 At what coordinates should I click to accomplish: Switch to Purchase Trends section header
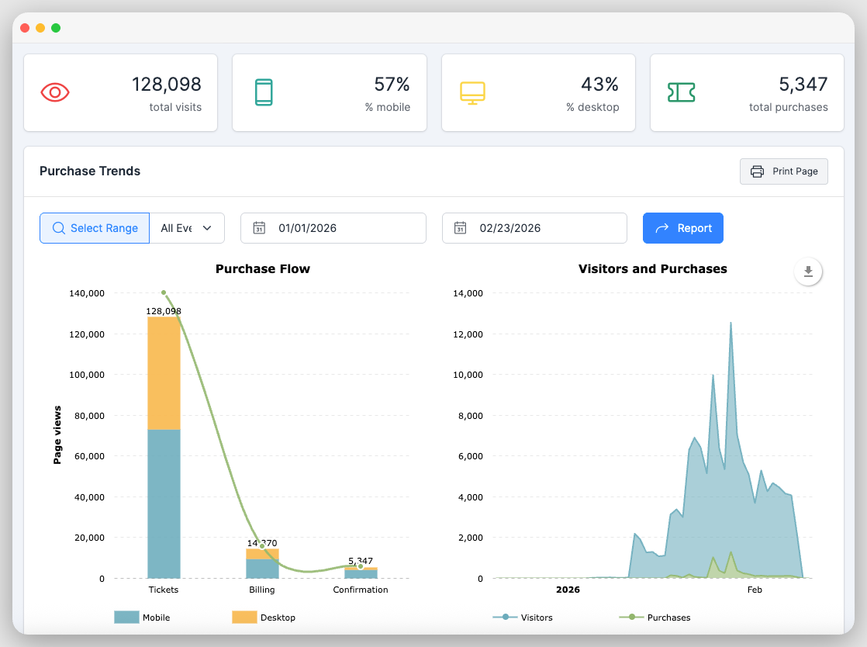(90, 171)
